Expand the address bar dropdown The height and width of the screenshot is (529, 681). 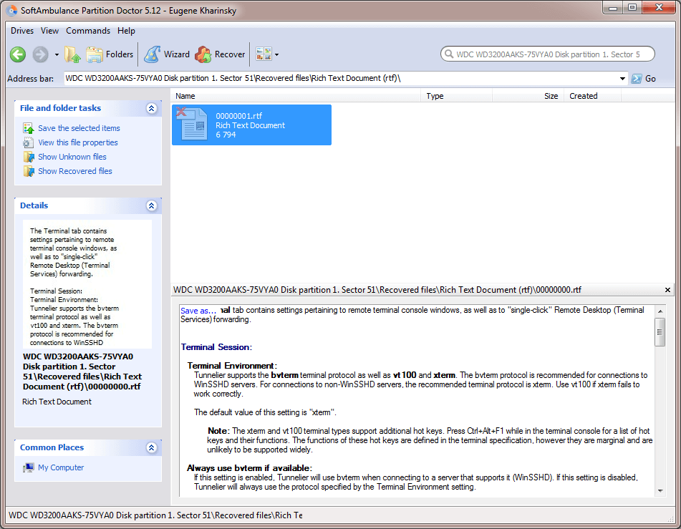[622, 79]
